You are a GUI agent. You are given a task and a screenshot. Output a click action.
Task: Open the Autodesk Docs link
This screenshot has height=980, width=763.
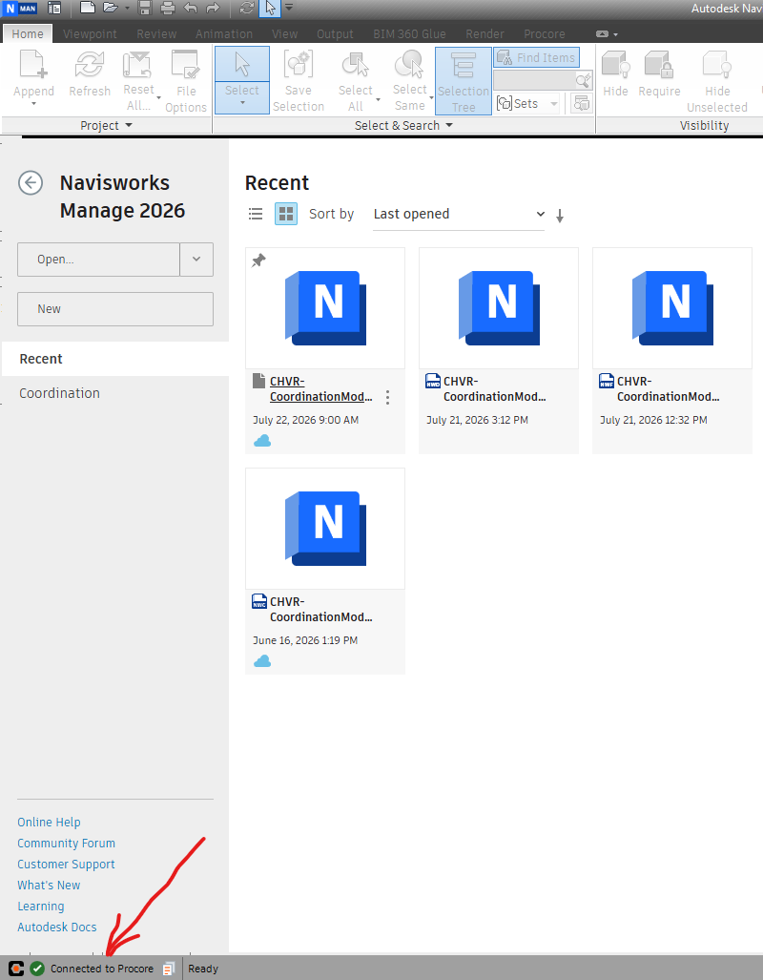[57, 927]
